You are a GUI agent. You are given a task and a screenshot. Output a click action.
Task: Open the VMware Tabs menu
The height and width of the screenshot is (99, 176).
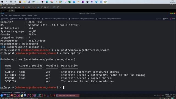pos(15,7)
